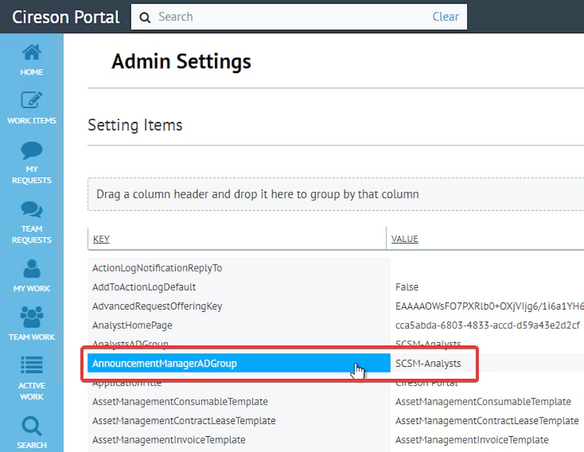584x452 pixels.
Task: Sort the settings by the KEY column
Action: (x=101, y=239)
